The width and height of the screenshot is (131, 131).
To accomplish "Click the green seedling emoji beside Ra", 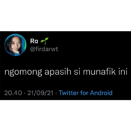I will [x=45, y=41].
